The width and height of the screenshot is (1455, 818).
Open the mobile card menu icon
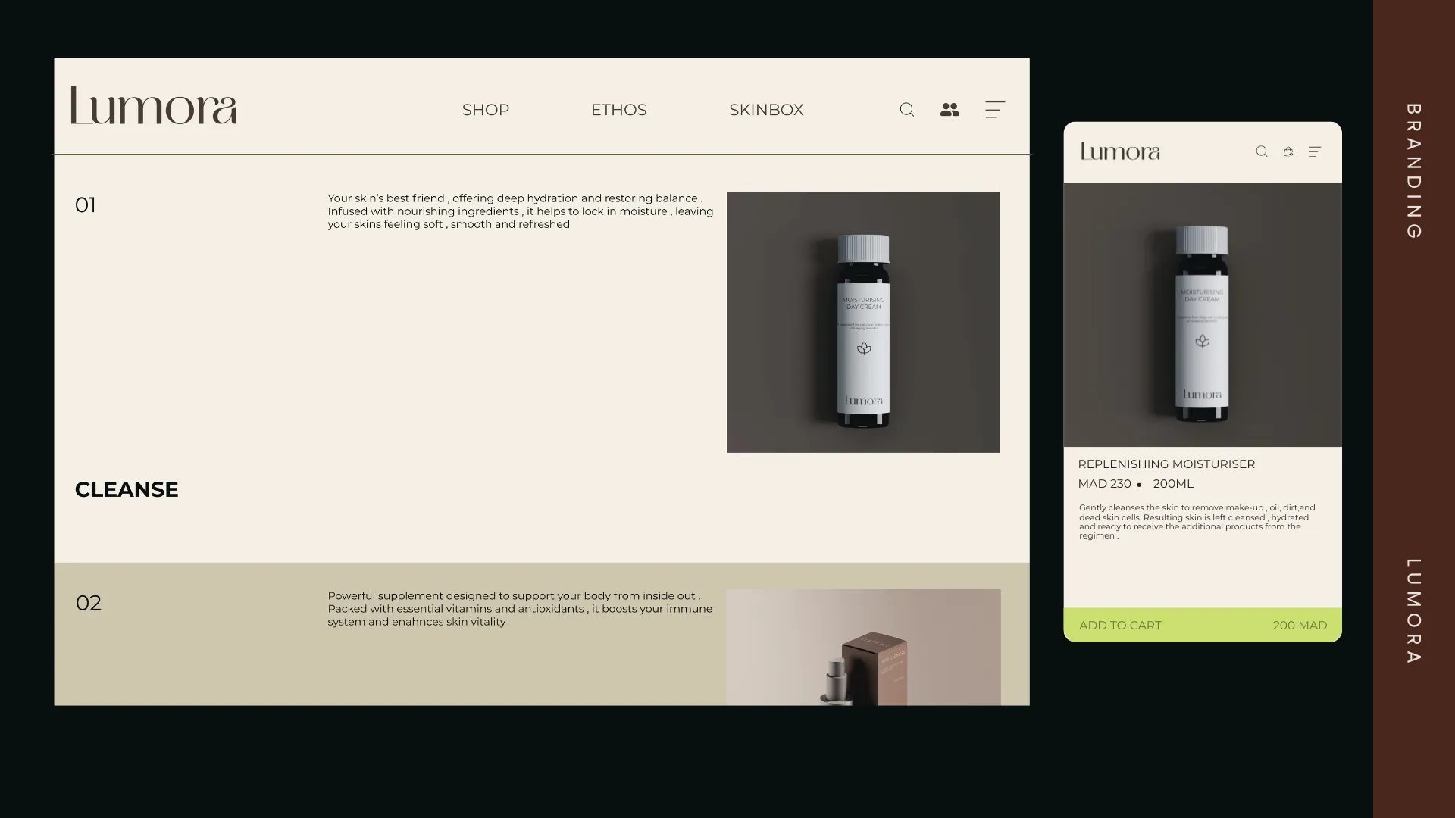pos(1316,151)
